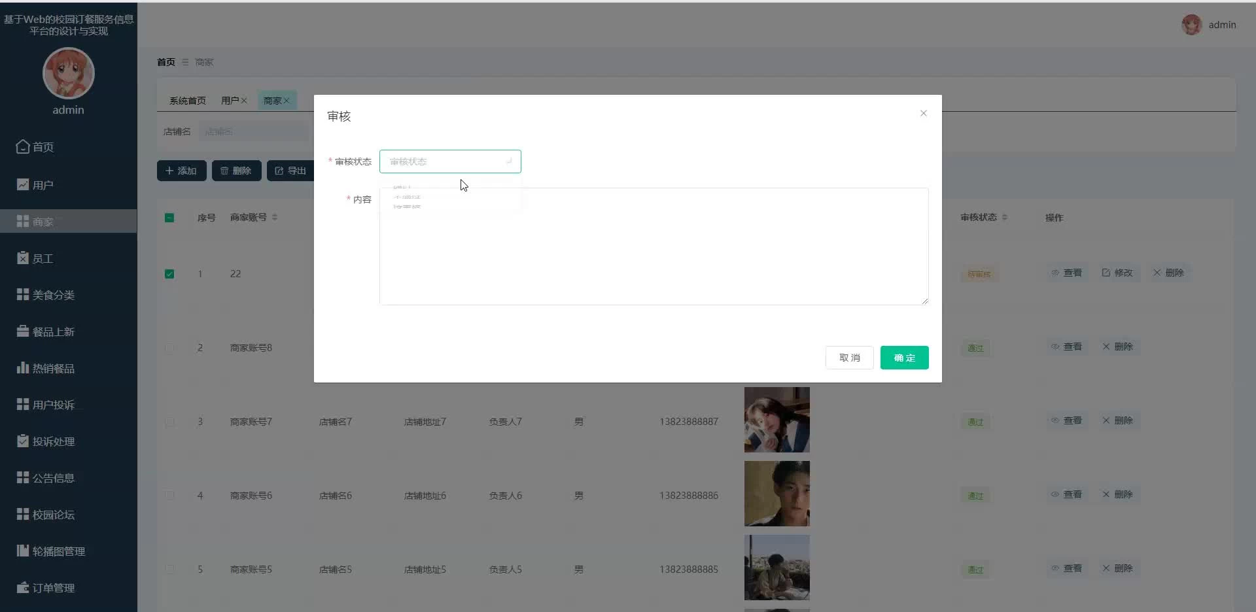Click the 取消 button
1256x612 pixels.
coord(849,358)
